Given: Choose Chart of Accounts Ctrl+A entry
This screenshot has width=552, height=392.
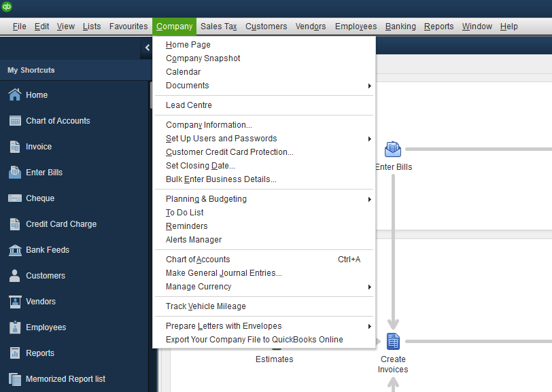Looking at the screenshot, I should (264, 260).
